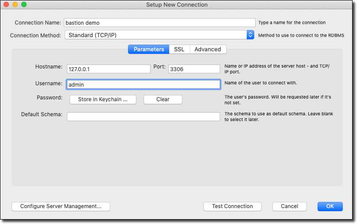The width and height of the screenshot is (357, 224).
Task: Switch to the SSL tab
Action: pyautogui.click(x=179, y=49)
